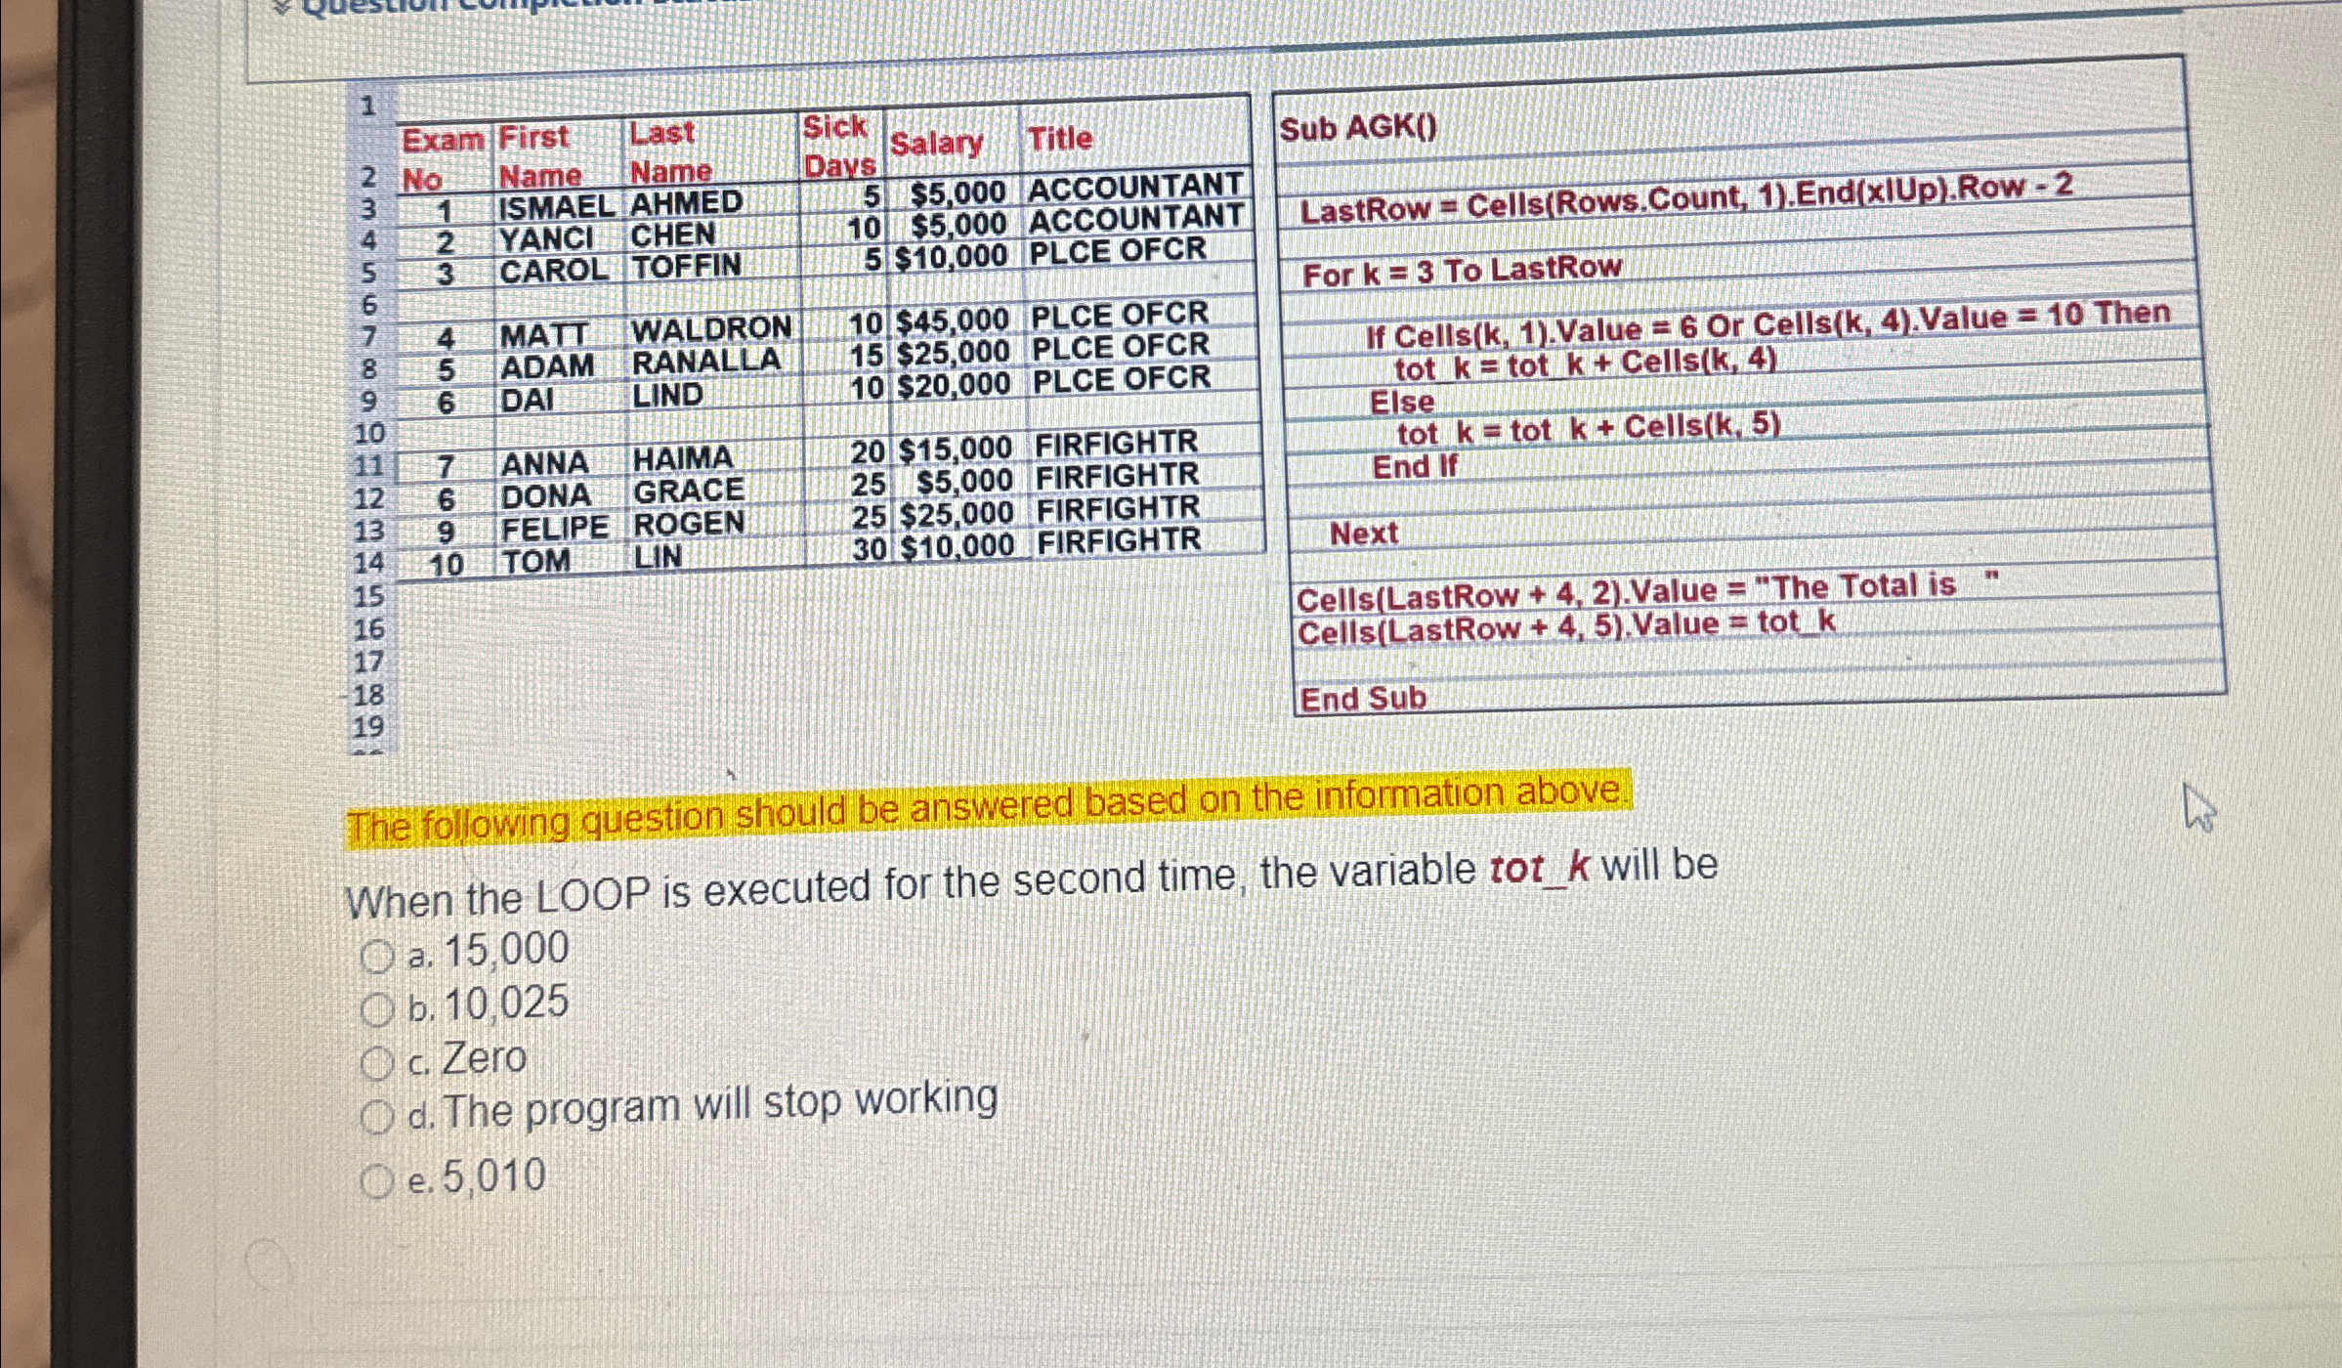Click the highlighted yellow instruction text
Viewport: 2342px width, 1368px height.
[987, 810]
